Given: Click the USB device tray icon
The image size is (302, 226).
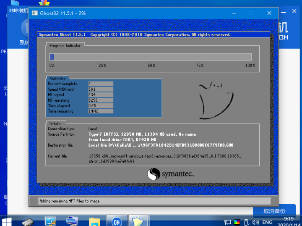Looking at the screenshot, I should tap(246, 222).
